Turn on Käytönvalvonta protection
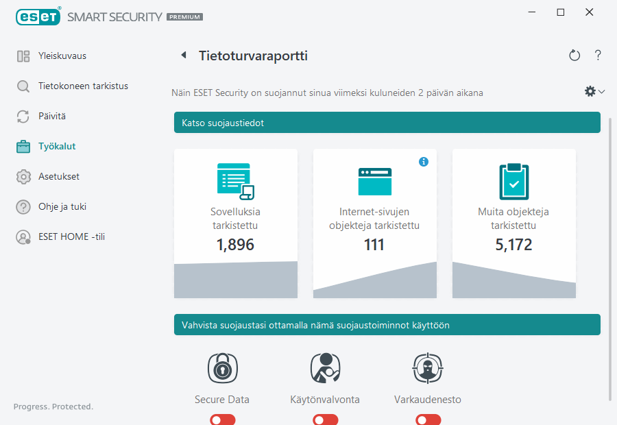Image resolution: width=617 pixels, height=425 pixels. pyautogui.click(x=325, y=419)
